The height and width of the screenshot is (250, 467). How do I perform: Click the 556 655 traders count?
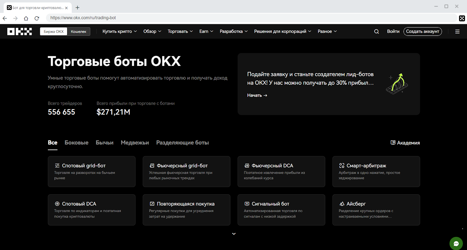pos(62,112)
